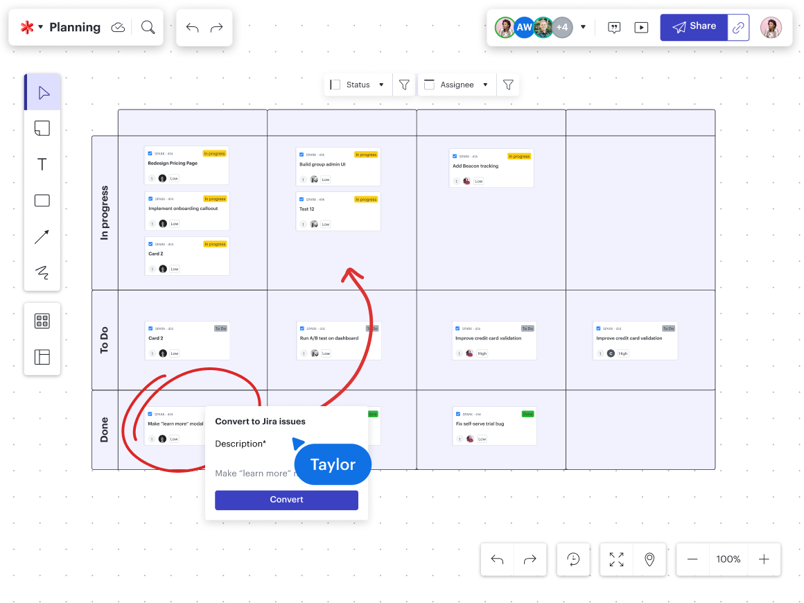This screenshot has width=804, height=603.
Task: Toggle checkbox on Fix self-serve trial bug card
Action: (458, 414)
